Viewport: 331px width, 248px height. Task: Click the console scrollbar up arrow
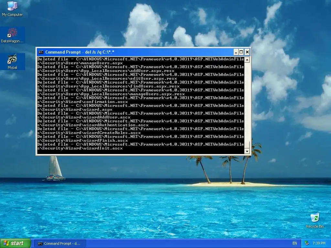click(247, 60)
